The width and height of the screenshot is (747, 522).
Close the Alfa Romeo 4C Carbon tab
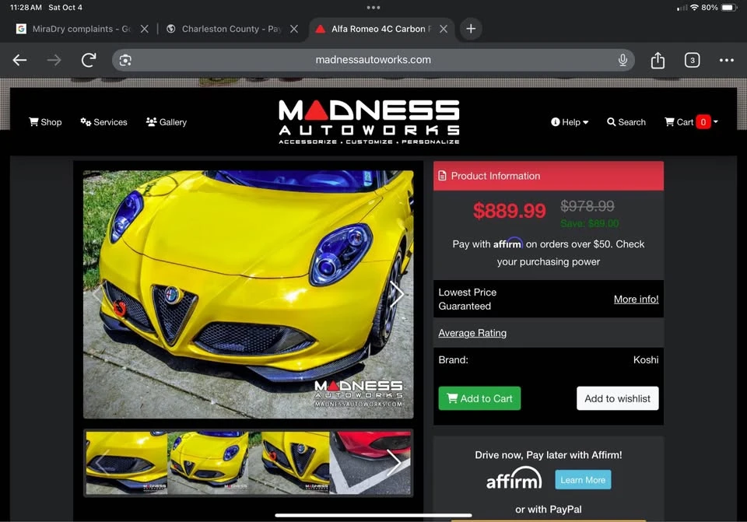click(x=444, y=29)
